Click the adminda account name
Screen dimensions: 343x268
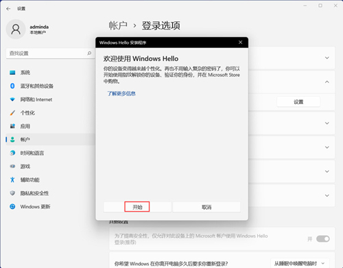click(39, 27)
